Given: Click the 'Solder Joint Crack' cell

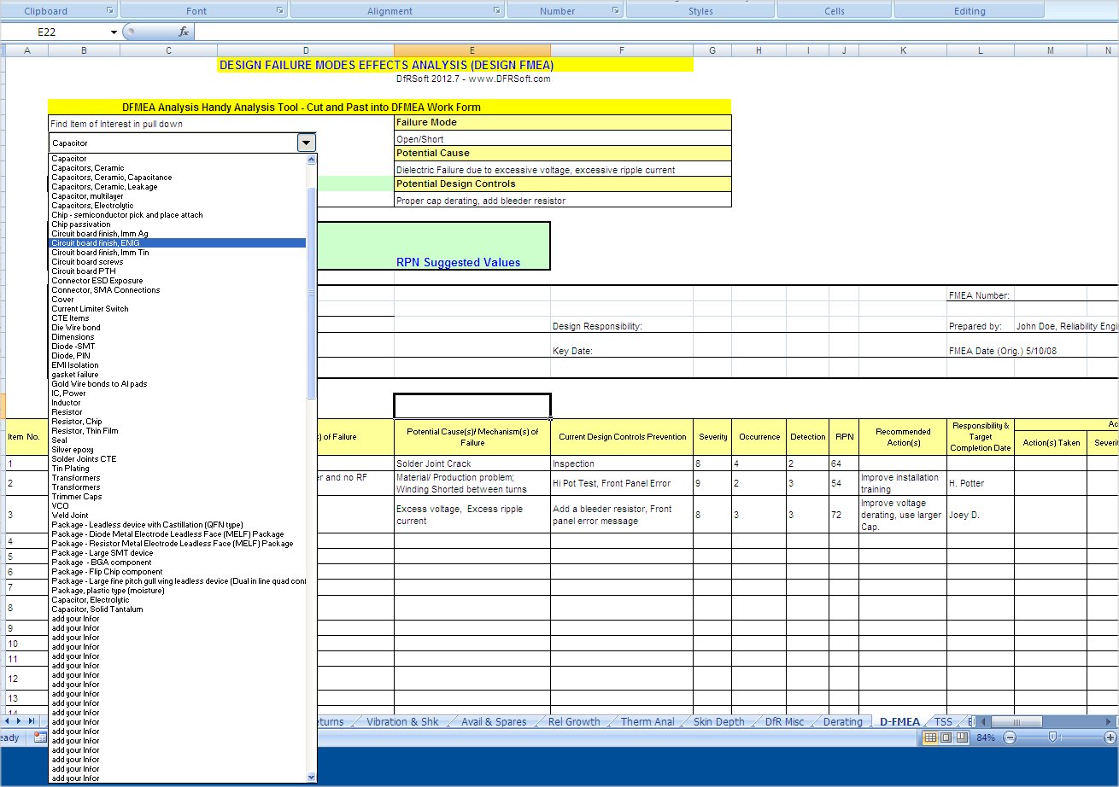Looking at the screenshot, I should coord(472,463).
